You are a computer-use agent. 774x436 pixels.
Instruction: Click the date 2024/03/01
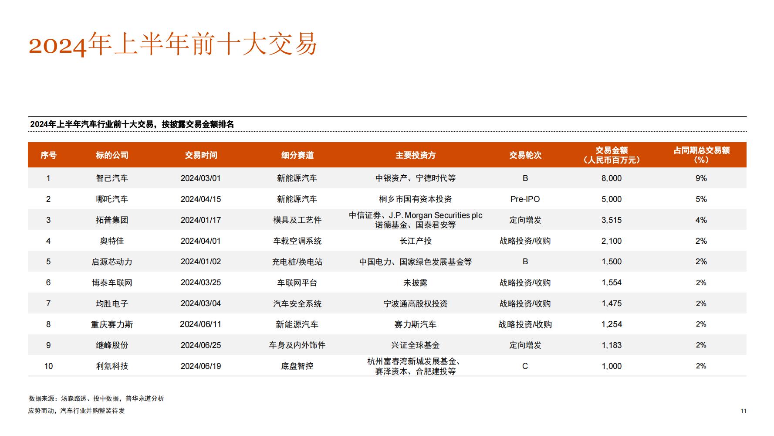pyautogui.click(x=201, y=178)
